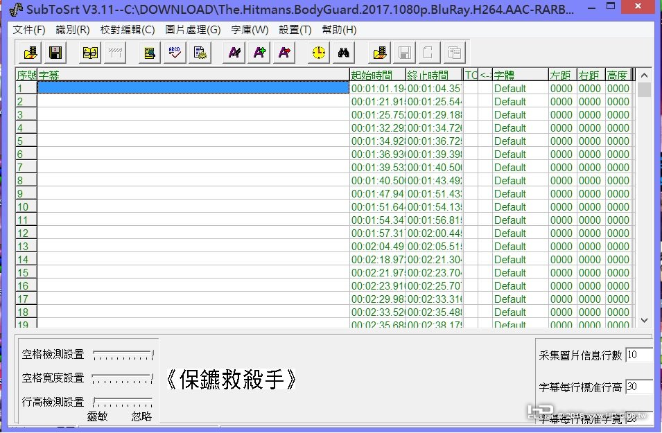Click start time 00:01:21.91 in row 2
The image size is (662, 433).
coord(377,101)
